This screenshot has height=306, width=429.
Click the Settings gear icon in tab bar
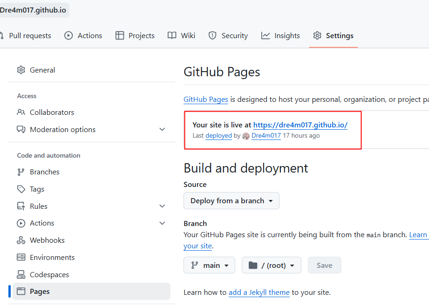(317, 35)
